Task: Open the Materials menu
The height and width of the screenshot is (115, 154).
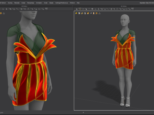Action: pyautogui.click(x=17, y=3)
